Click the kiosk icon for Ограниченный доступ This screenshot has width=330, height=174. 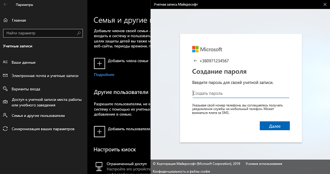pyautogui.click(x=99, y=166)
